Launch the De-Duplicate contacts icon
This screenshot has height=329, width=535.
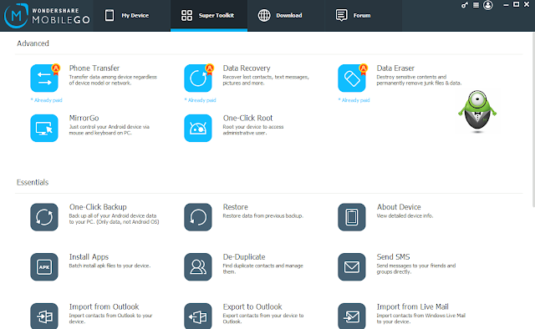click(198, 267)
